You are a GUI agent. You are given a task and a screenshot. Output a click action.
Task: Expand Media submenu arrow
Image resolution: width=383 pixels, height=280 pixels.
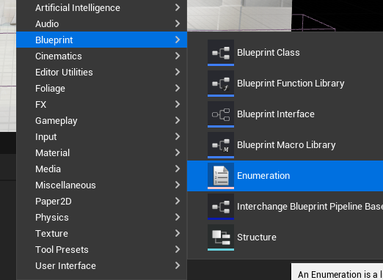pyautogui.click(x=178, y=169)
